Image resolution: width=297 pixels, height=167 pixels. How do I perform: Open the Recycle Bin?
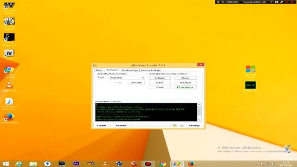[288, 148]
